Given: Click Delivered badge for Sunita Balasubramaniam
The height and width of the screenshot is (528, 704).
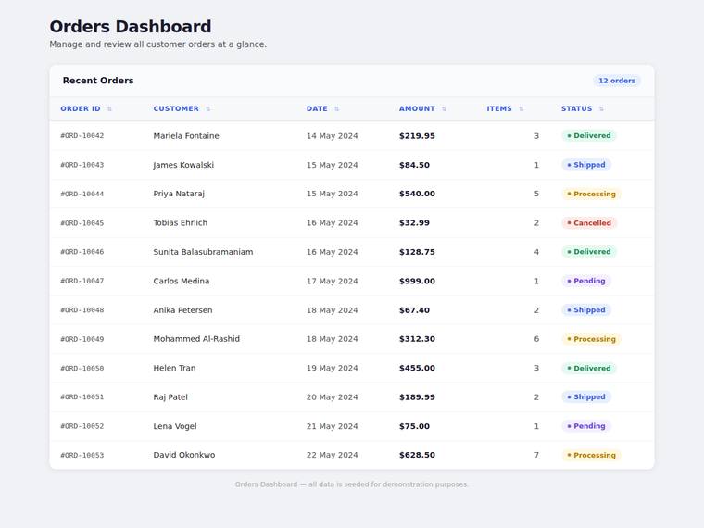Looking at the screenshot, I should (588, 252).
